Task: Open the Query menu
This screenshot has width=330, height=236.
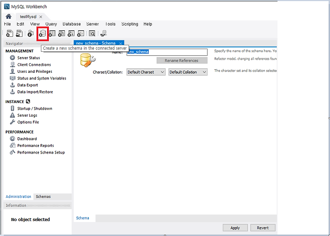Action: (51, 24)
